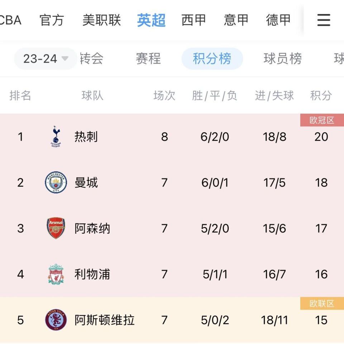Select the 积分榜 standings tab
This screenshot has height=344, width=344.
pyautogui.click(x=212, y=59)
